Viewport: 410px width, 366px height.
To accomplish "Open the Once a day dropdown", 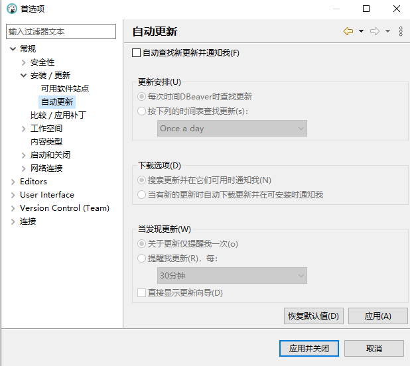I will coord(232,128).
